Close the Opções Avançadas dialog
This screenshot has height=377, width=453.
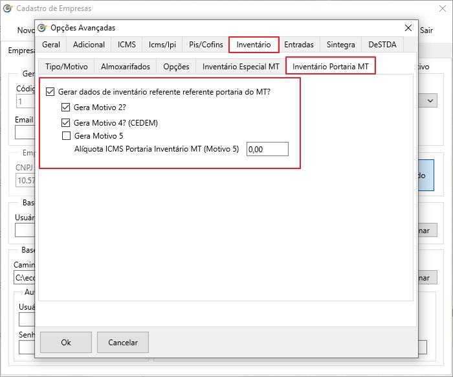click(x=408, y=28)
